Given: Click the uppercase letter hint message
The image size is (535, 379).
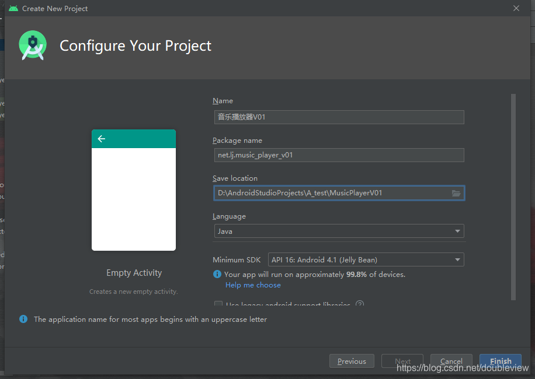Looking at the screenshot, I should [150, 320].
